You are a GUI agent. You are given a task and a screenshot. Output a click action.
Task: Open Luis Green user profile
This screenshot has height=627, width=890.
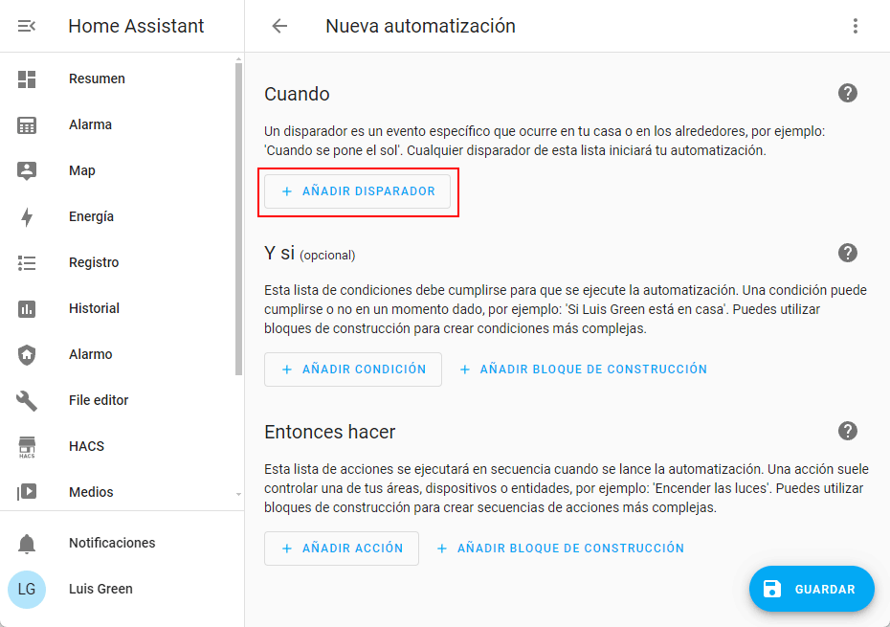pos(100,589)
